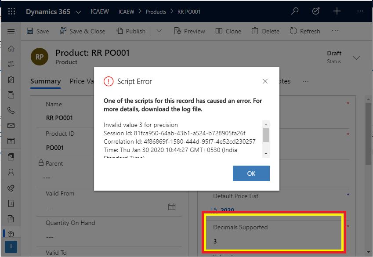Click OK on the Script Error dialog
Screen dimensions: 373x257
(251, 173)
